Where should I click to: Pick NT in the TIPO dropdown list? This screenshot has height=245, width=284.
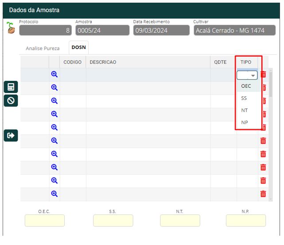[x=245, y=111]
